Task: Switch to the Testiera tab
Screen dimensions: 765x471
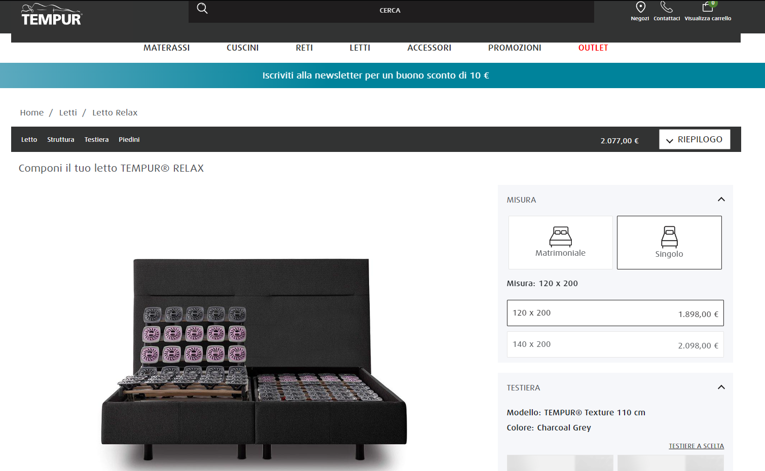Action: [96, 139]
